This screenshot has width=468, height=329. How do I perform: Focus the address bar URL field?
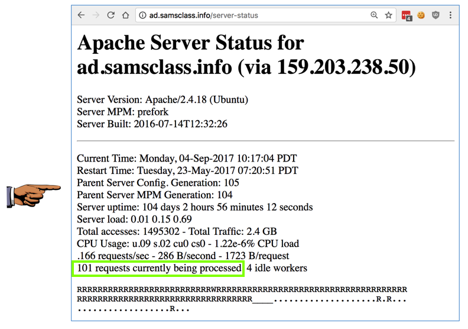click(x=248, y=15)
